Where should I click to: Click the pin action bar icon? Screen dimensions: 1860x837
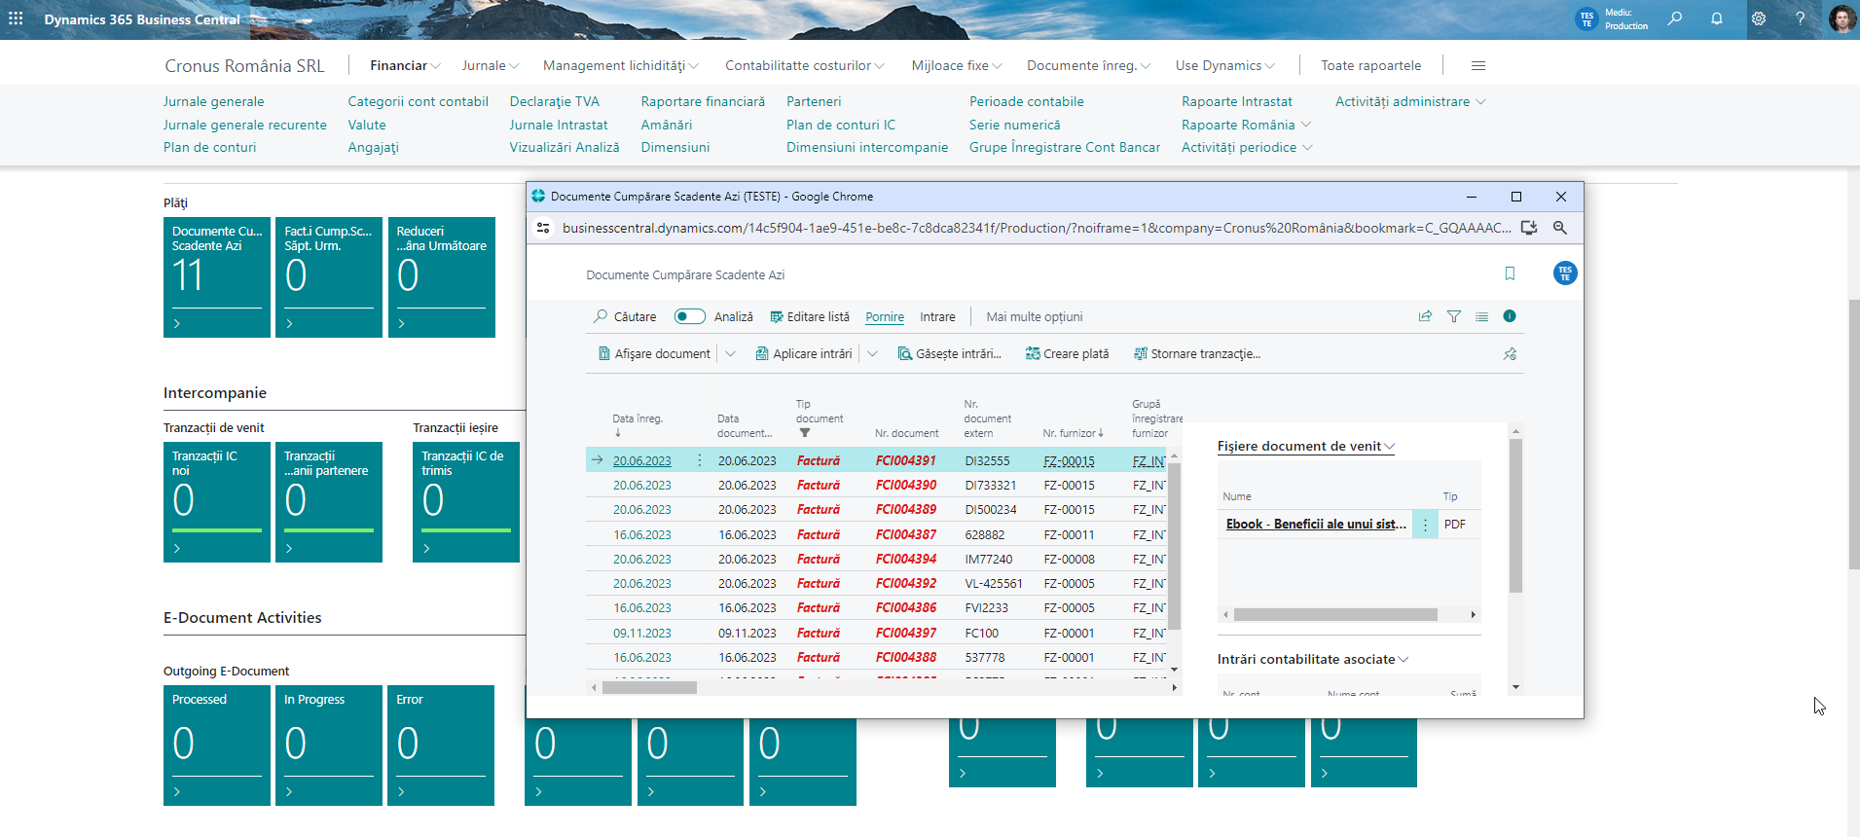click(x=1510, y=354)
